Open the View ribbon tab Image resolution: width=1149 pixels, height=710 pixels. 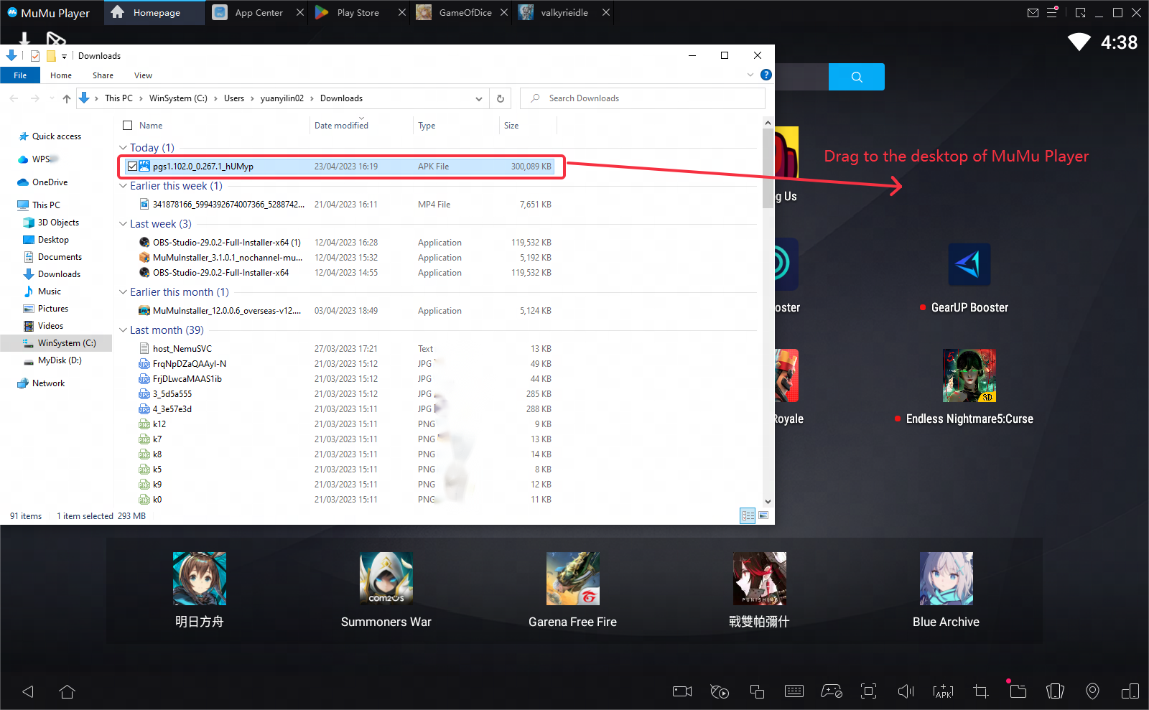click(143, 75)
